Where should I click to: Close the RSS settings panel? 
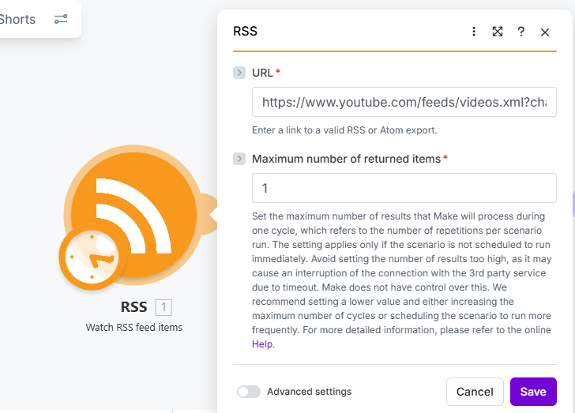click(x=544, y=32)
